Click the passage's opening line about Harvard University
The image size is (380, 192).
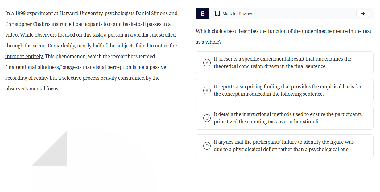tap(91, 14)
